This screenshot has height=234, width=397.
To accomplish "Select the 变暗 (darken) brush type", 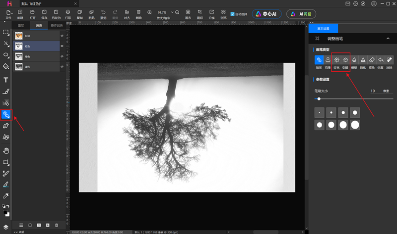I will [345, 59].
